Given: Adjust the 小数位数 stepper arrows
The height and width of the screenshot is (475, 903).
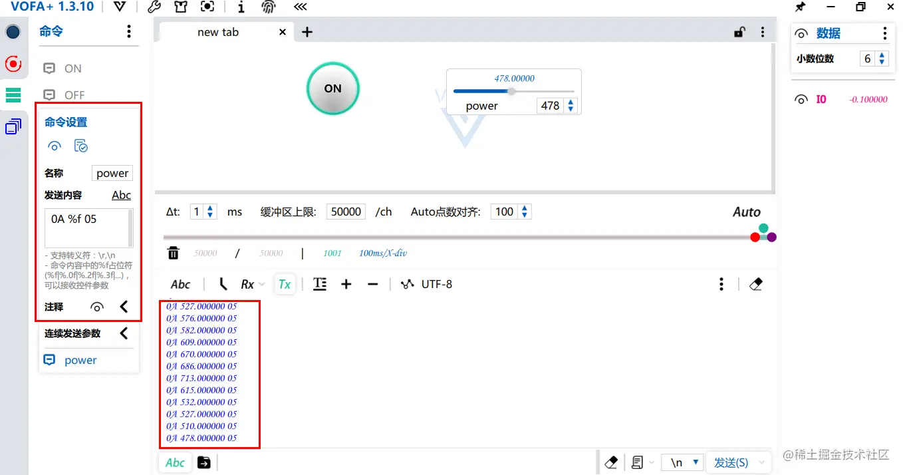Looking at the screenshot, I should click(882, 59).
